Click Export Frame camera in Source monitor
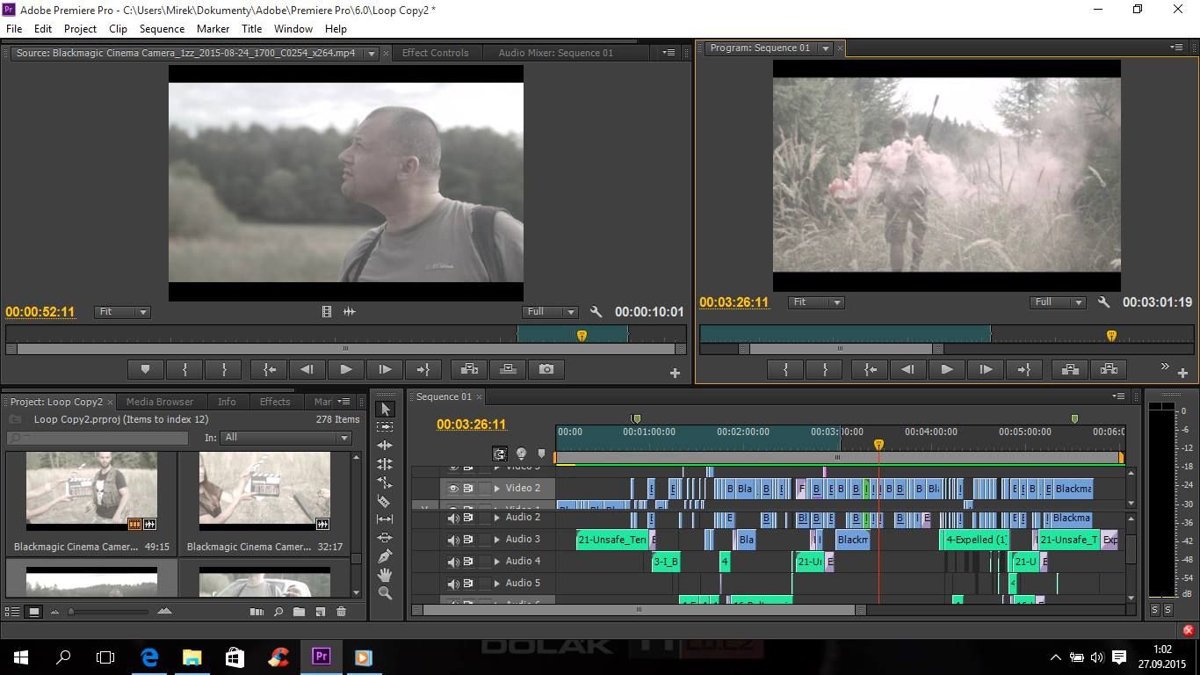 546,369
